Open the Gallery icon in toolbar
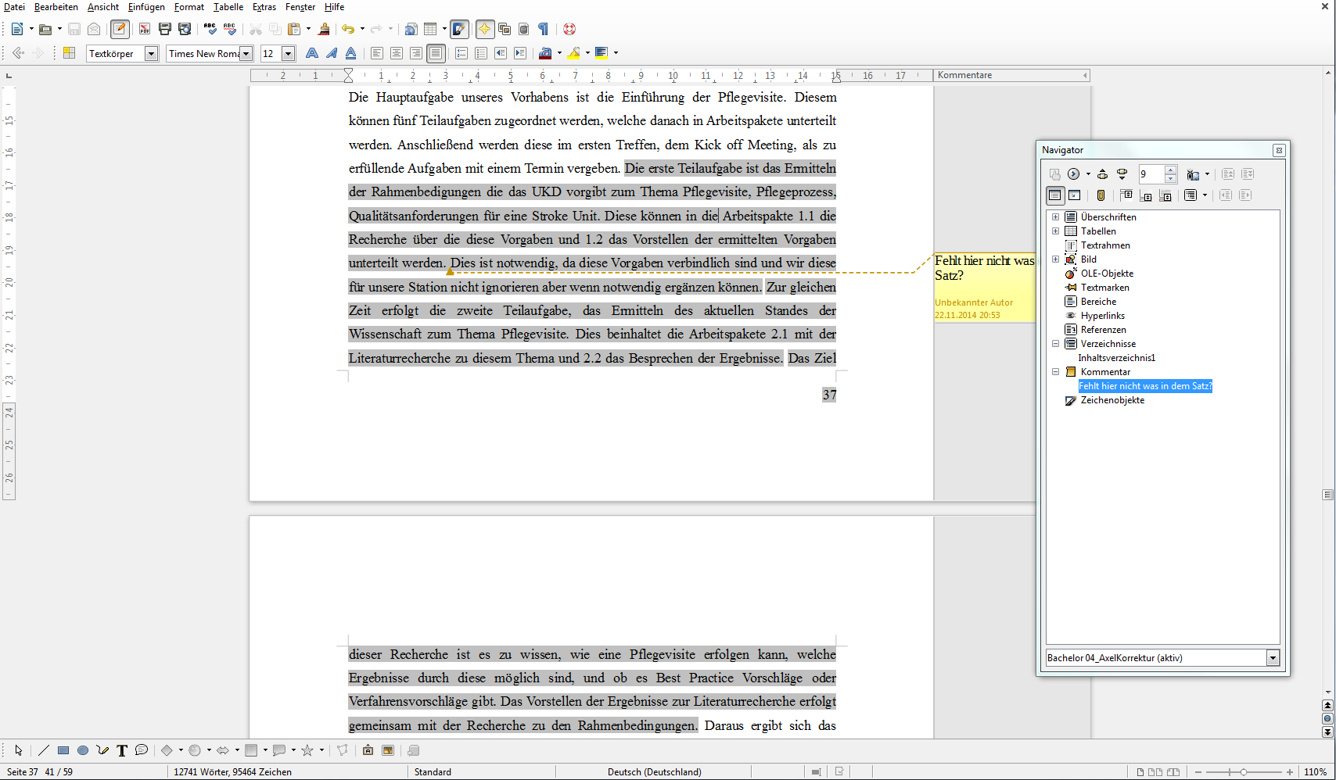This screenshot has height=780, width=1336. pyautogui.click(x=505, y=29)
